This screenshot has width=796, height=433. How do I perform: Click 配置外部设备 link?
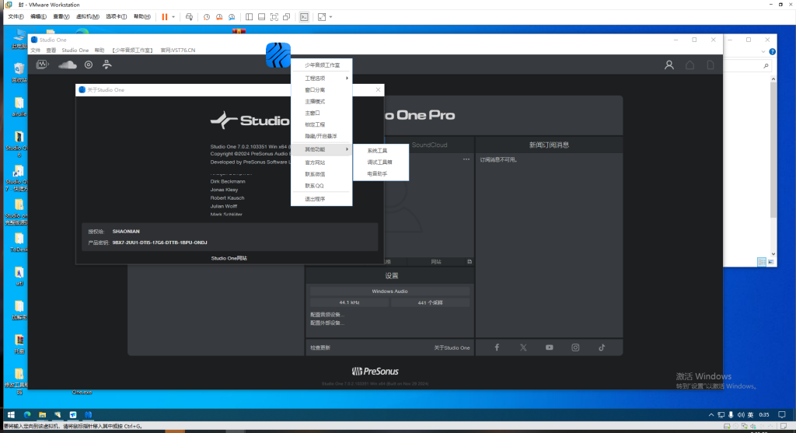click(327, 323)
